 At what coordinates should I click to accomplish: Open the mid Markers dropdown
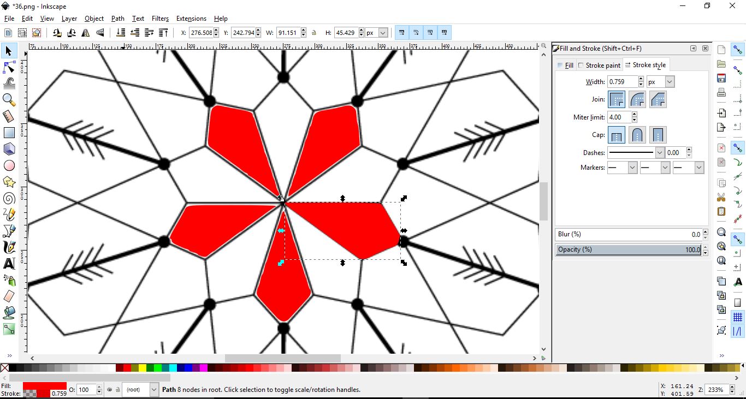[655, 168]
